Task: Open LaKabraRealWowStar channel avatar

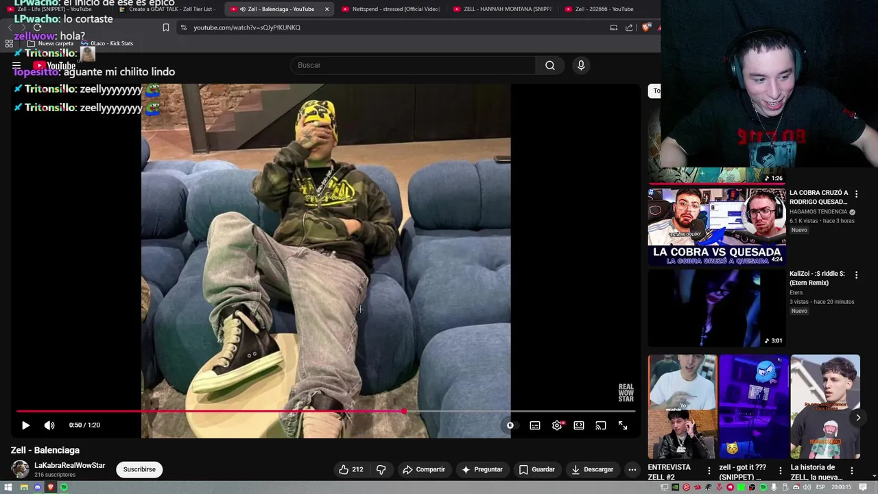Action: click(20, 469)
